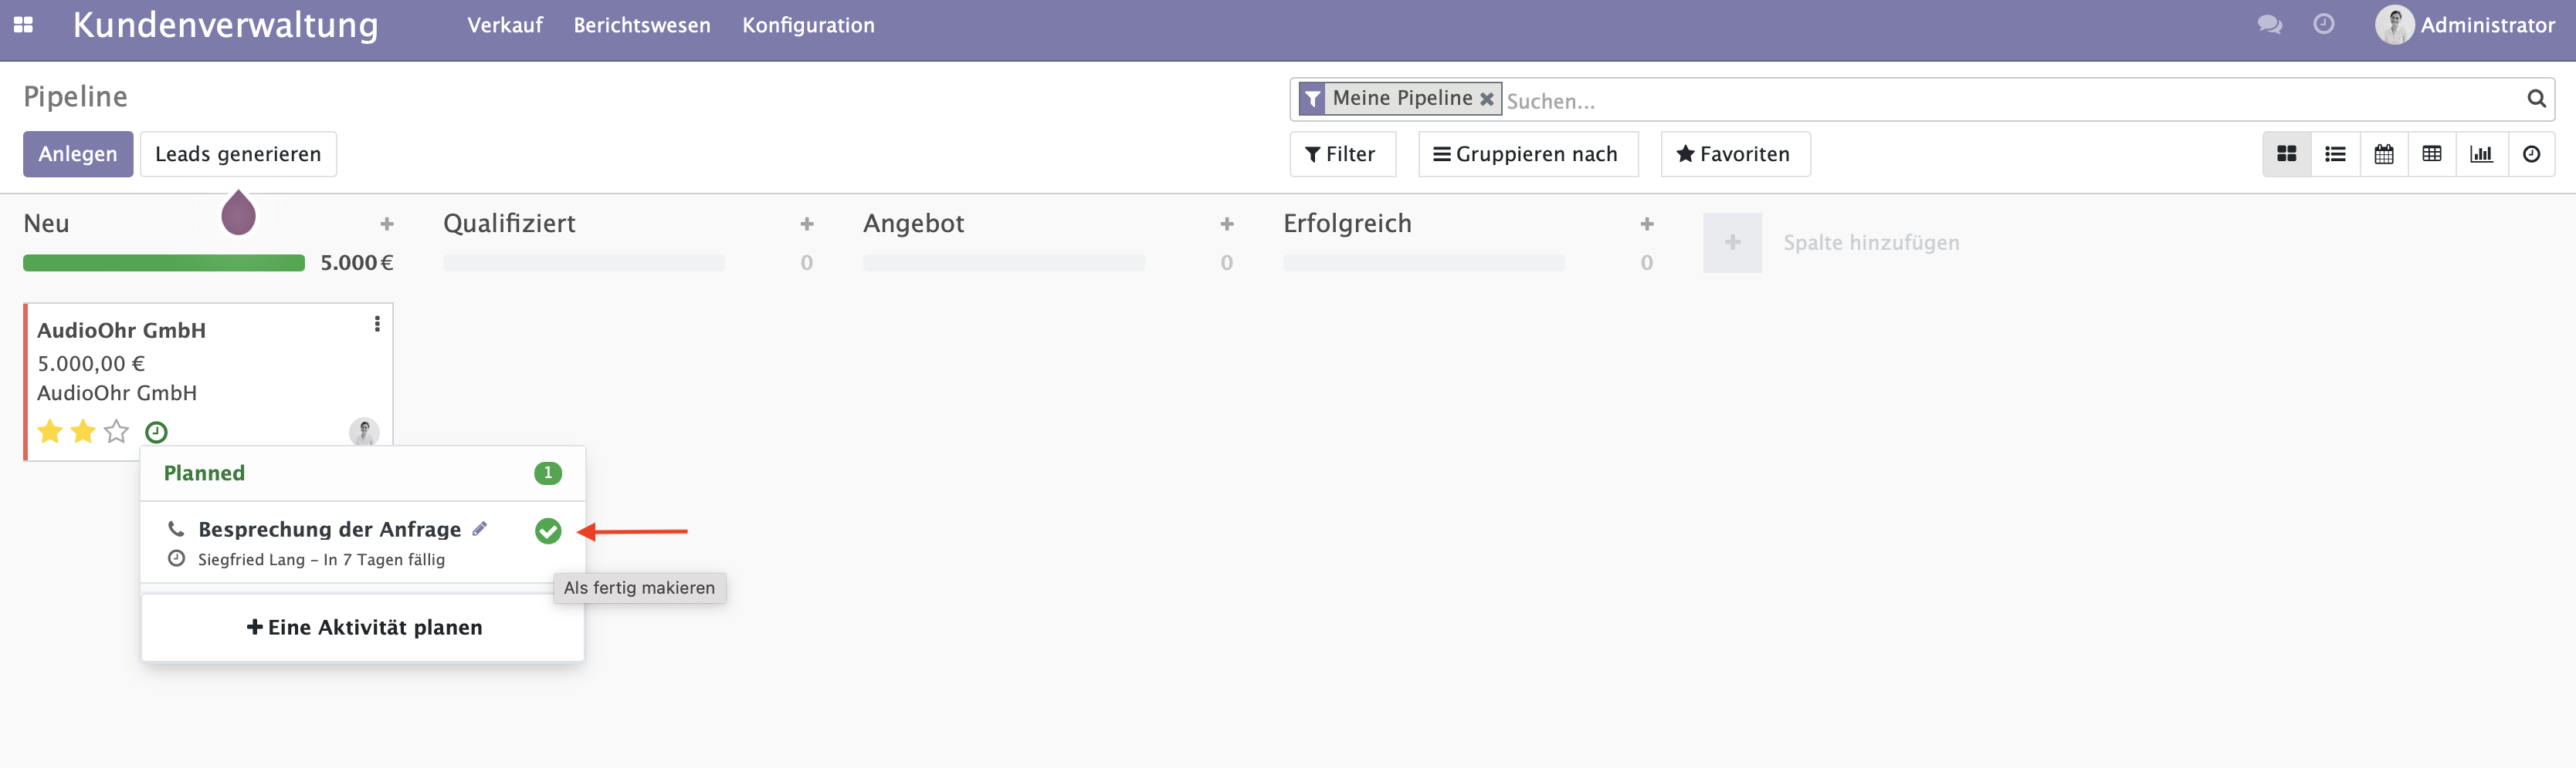Screen dimensions: 2576x768
Task: Click the phone icon beside Besprechung der Anfrage
Action: coord(176,528)
